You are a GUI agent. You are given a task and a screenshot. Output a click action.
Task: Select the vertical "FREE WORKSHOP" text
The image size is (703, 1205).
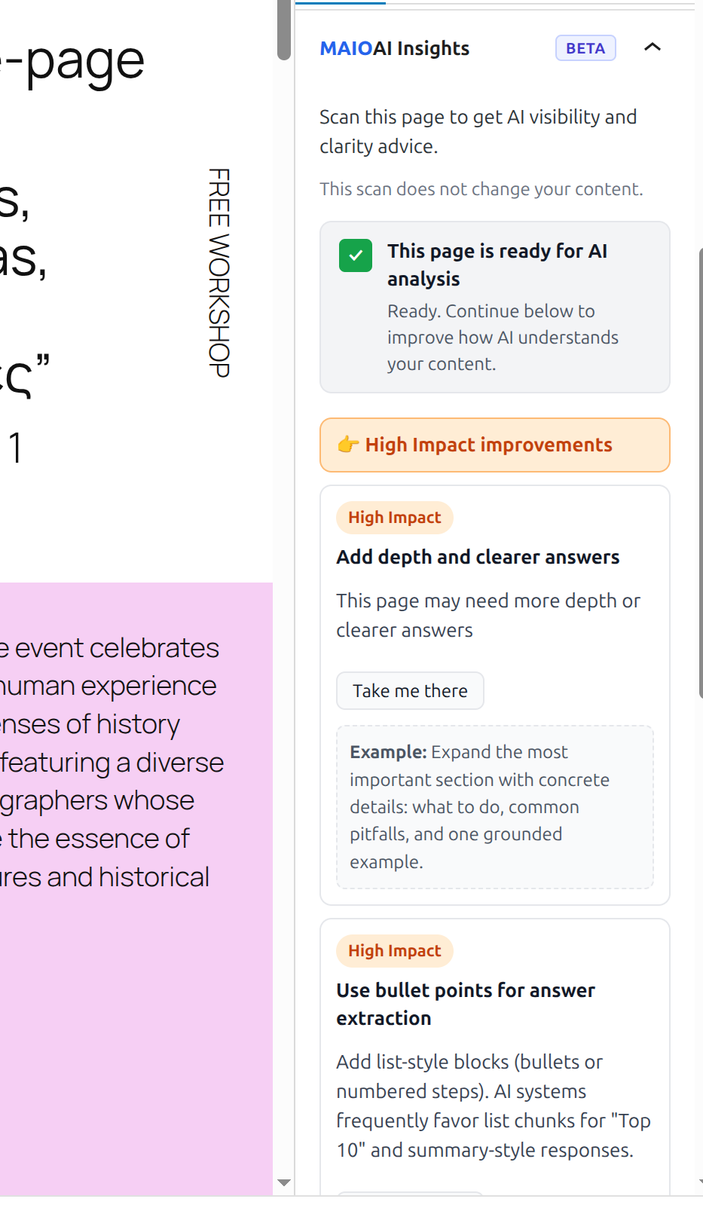point(219,273)
